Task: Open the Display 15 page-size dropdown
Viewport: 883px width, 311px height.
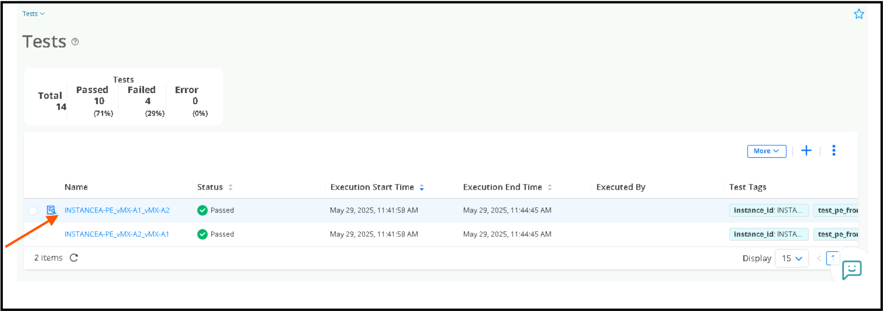Action: (791, 258)
